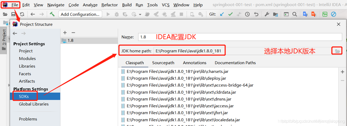The width and height of the screenshot is (347, 126).
Task: Click the red translate toolbar icon
Action: [x=314, y=14]
